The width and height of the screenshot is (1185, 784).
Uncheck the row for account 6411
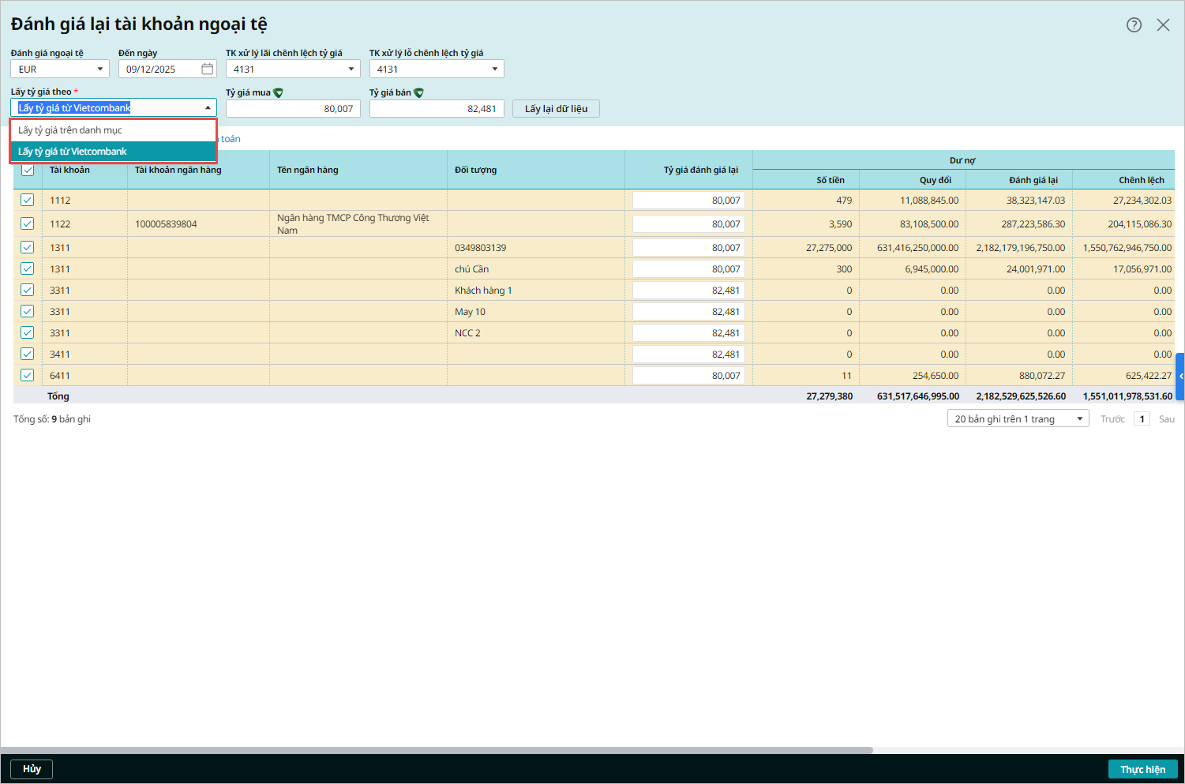(x=28, y=376)
